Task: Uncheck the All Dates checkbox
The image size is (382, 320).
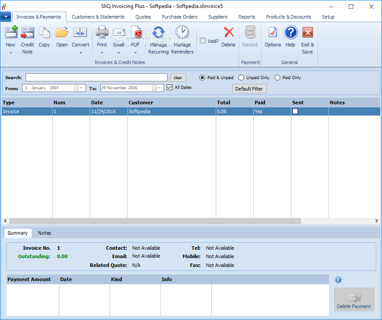Action: coord(170,87)
